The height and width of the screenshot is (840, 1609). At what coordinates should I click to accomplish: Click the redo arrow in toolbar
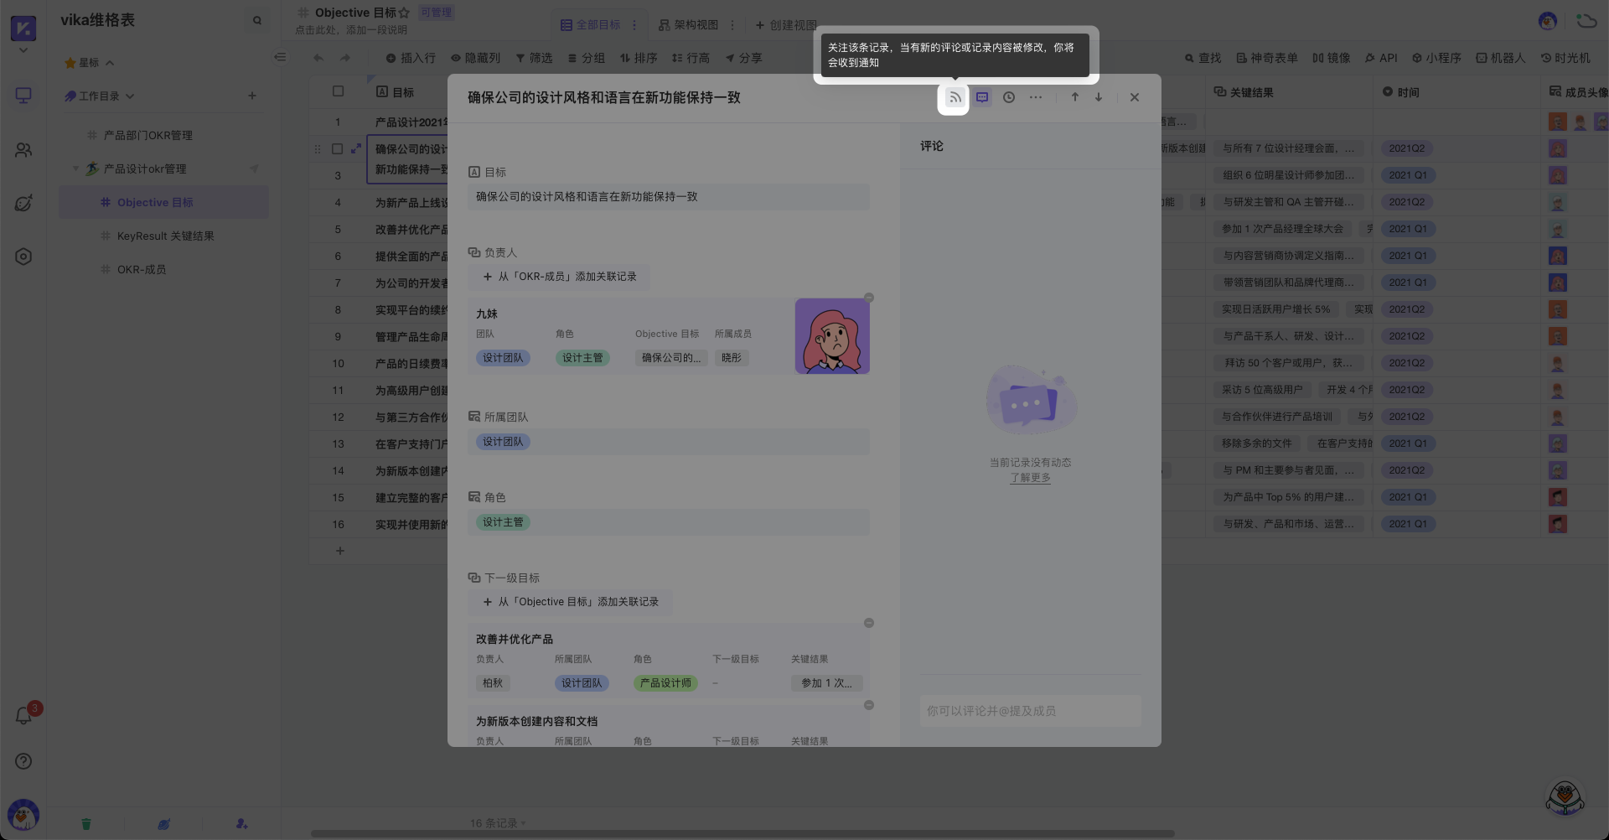click(x=345, y=58)
